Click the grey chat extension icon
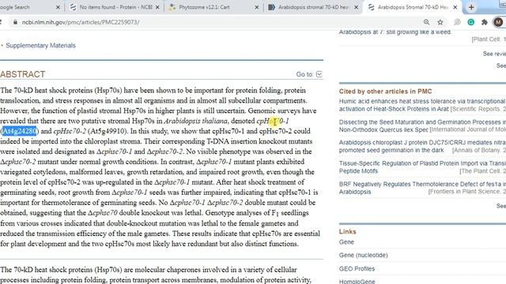The width and height of the screenshot is (506, 284). 457,22
